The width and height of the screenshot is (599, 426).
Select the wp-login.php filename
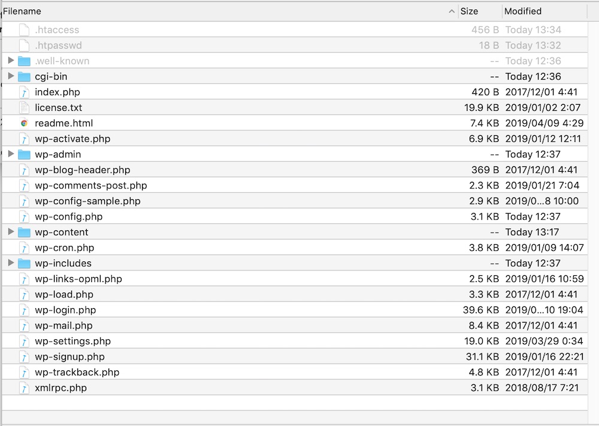click(65, 311)
